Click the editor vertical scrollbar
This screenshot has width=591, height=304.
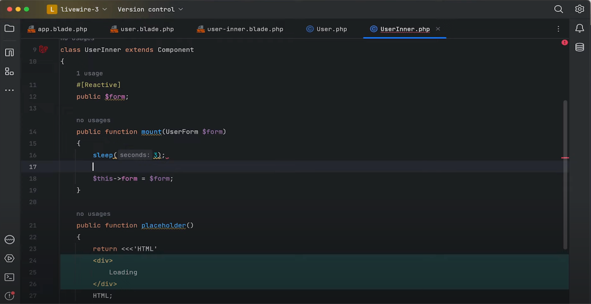(x=565, y=175)
